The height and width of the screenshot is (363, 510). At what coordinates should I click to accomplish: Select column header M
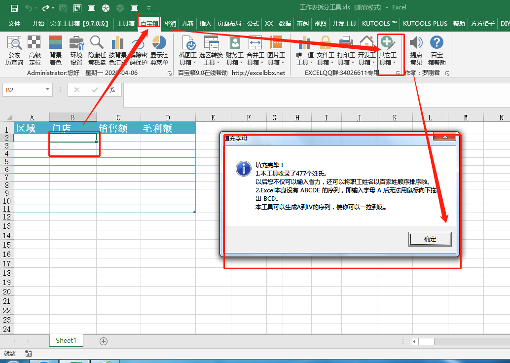(x=466, y=117)
